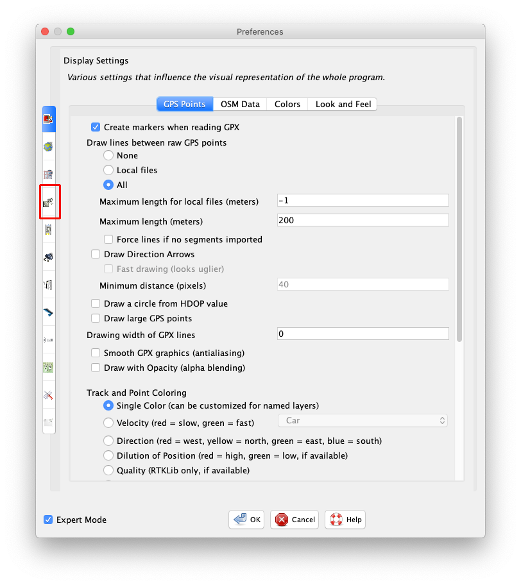
Task: Choose Velocity track coloring option
Action: [108, 423]
